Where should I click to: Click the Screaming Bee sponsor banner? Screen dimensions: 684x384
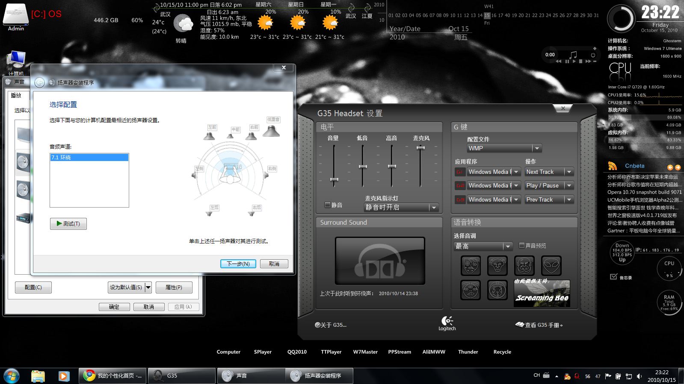[542, 293]
